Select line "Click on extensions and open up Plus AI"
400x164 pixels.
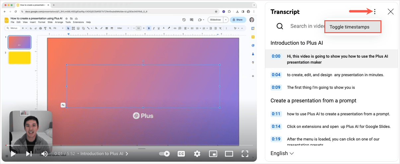pyautogui.click(x=339, y=127)
